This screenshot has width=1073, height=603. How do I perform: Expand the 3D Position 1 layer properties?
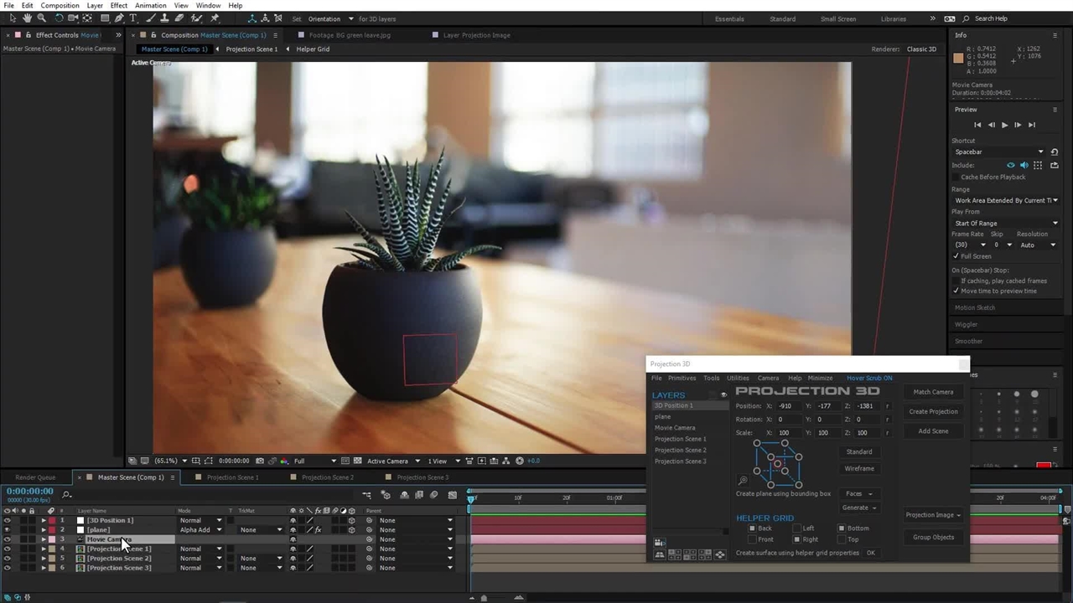[x=44, y=520]
